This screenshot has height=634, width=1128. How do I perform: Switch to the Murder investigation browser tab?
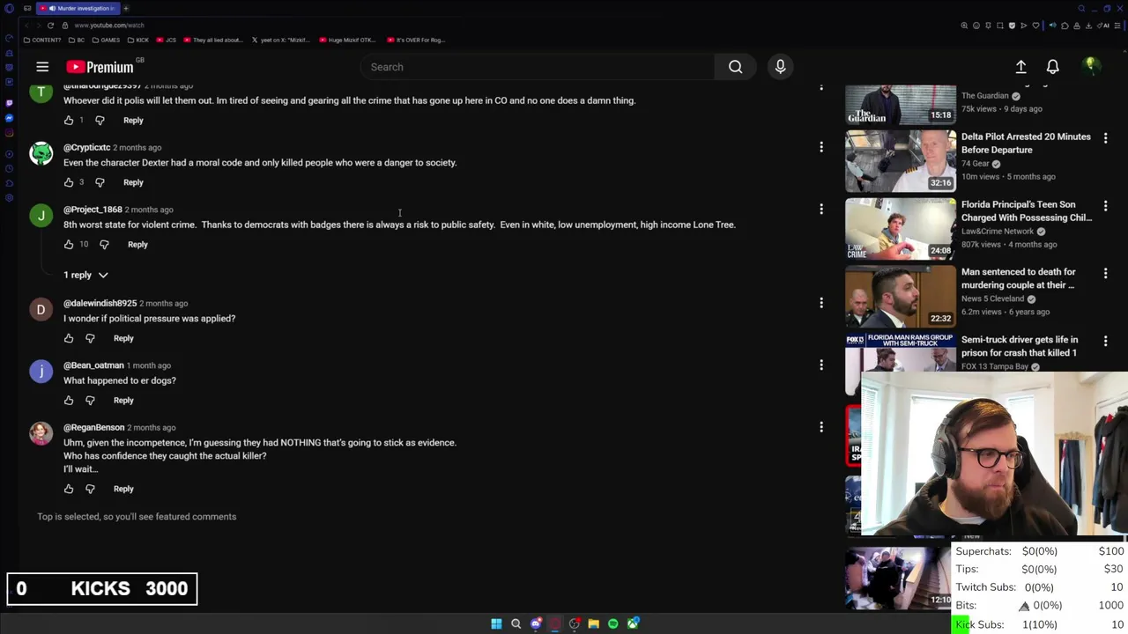[77, 8]
